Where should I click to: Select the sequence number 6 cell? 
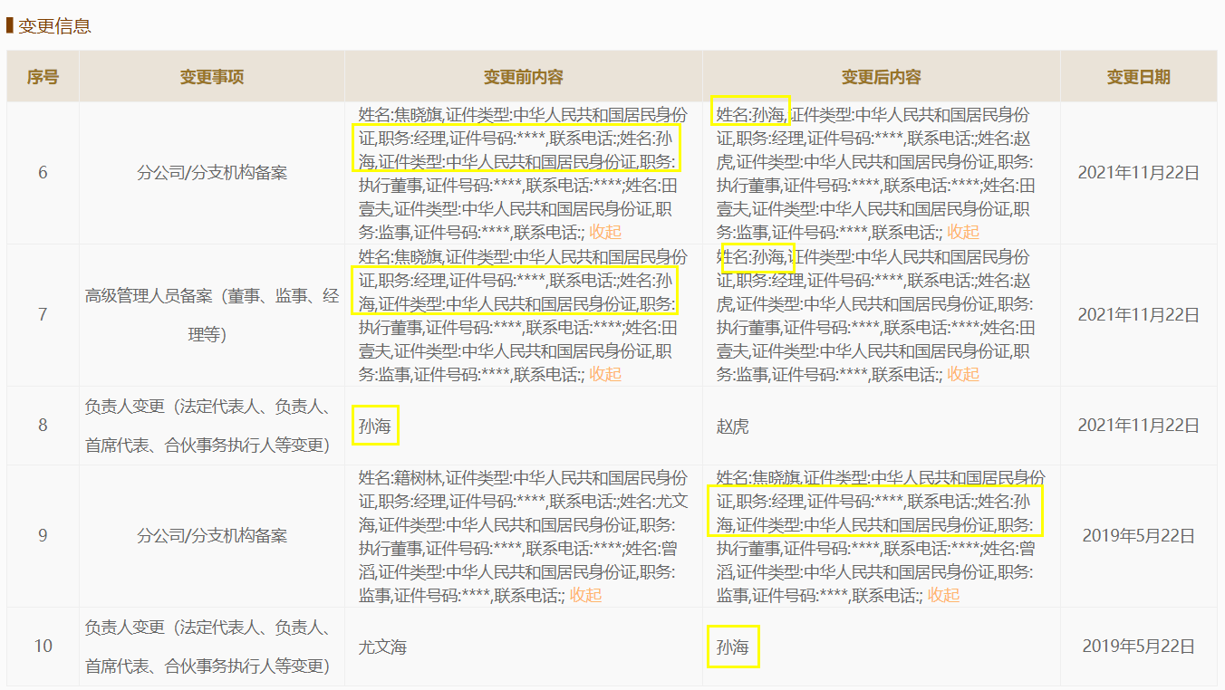(x=43, y=172)
